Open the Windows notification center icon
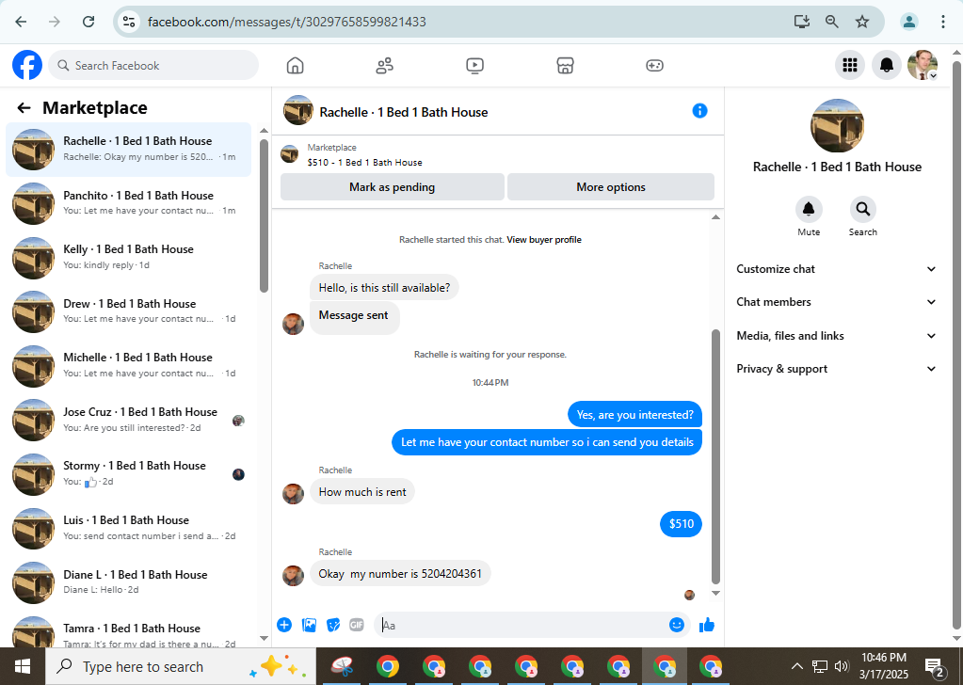Screen dimensions: 963x685 [935, 666]
